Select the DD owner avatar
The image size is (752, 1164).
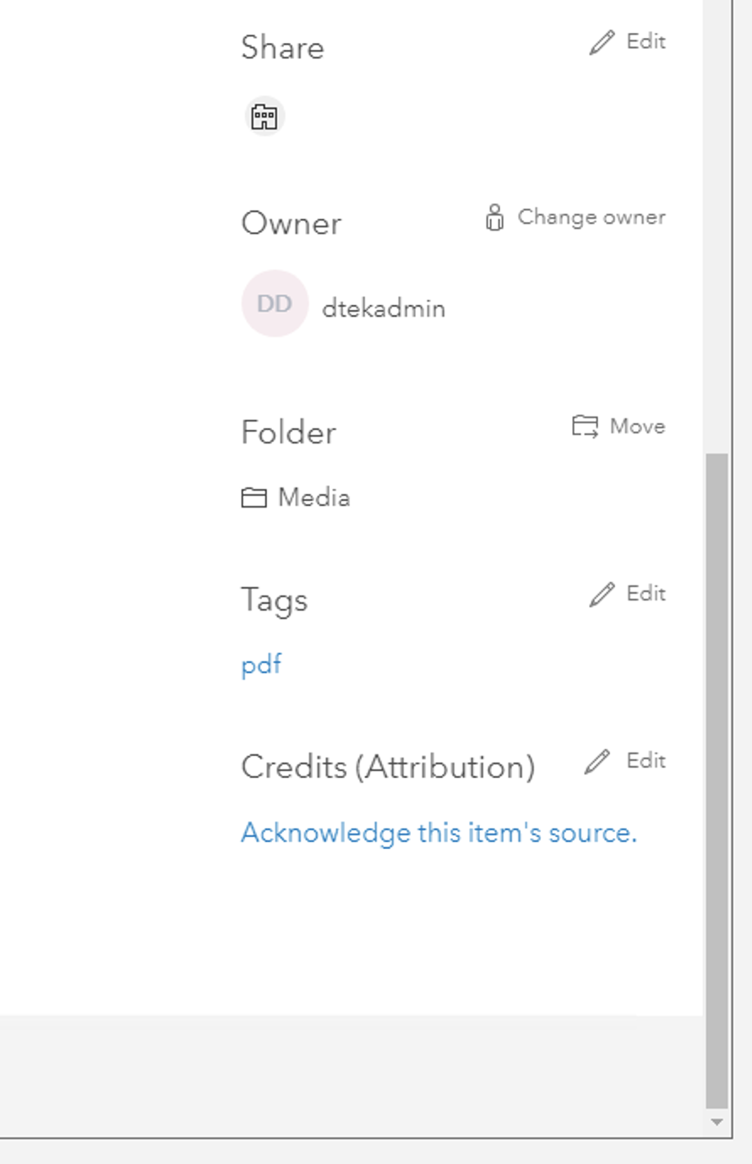275,302
